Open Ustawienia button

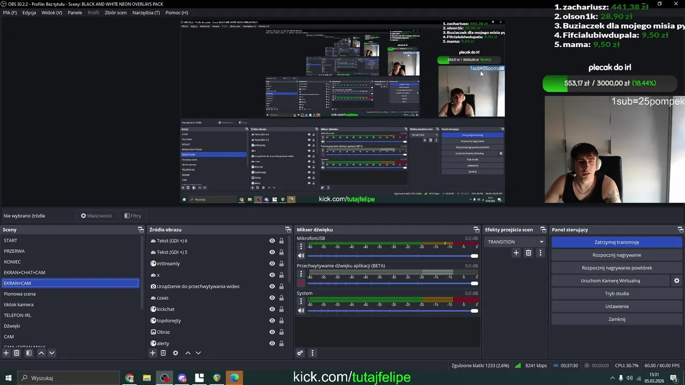click(x=616, y=306)
